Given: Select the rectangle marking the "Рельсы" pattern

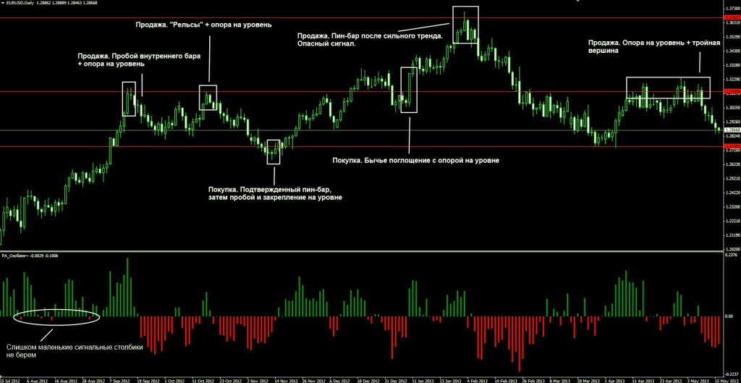Looking at the screenshot, I should click(208, 97).
